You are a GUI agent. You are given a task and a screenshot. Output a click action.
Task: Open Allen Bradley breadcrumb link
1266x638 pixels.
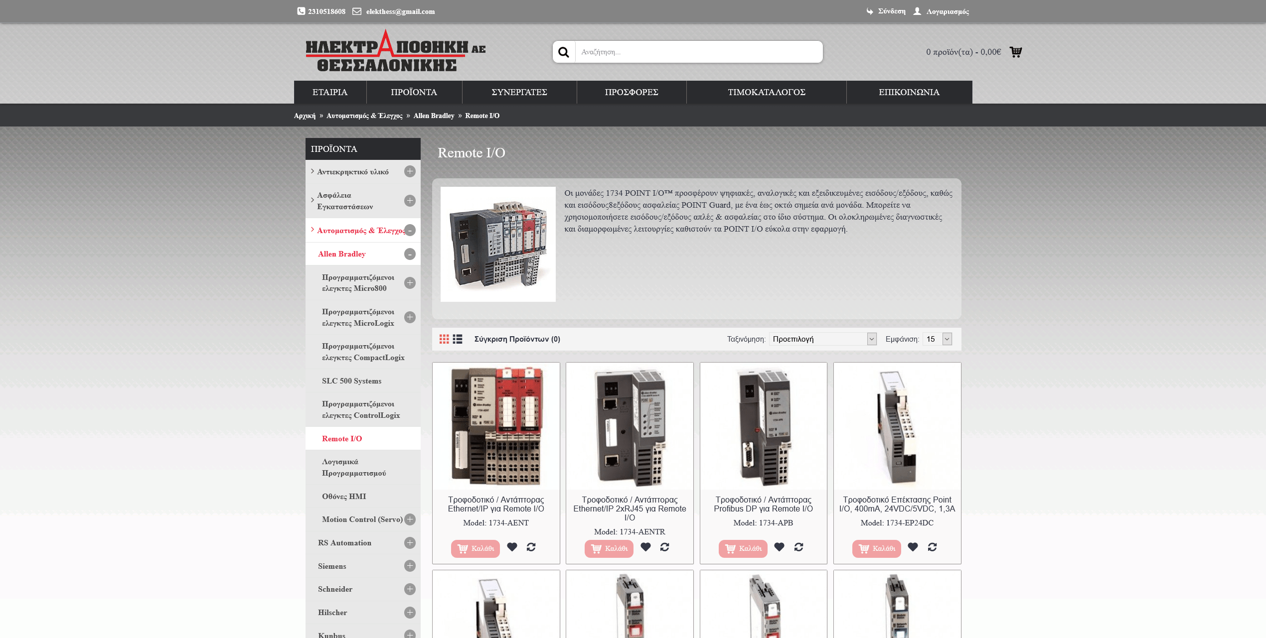coord(434,116)
